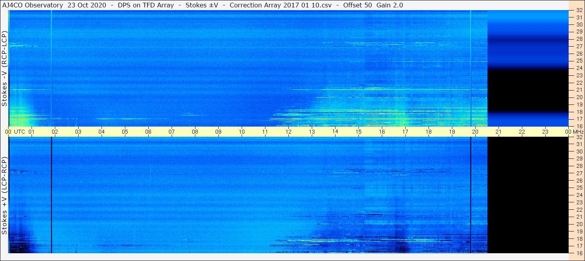
Task: Click the Gain 2.0 value in header
Action: pyautogui.click(x=390, y=5)
